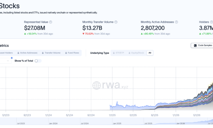Select the All underlying type
The height and width of the screenshot is (128, 213).
click(x=150, y=53)
